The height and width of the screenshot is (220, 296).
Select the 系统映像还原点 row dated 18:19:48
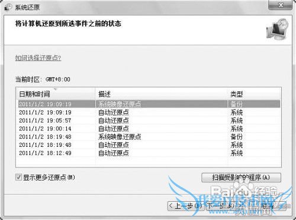coord(149,137)
